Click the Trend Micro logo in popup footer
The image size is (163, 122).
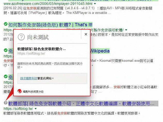point(19,91)
